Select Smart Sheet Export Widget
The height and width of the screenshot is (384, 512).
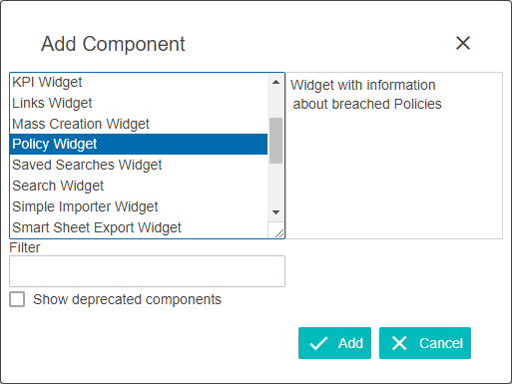coord(139,227)
